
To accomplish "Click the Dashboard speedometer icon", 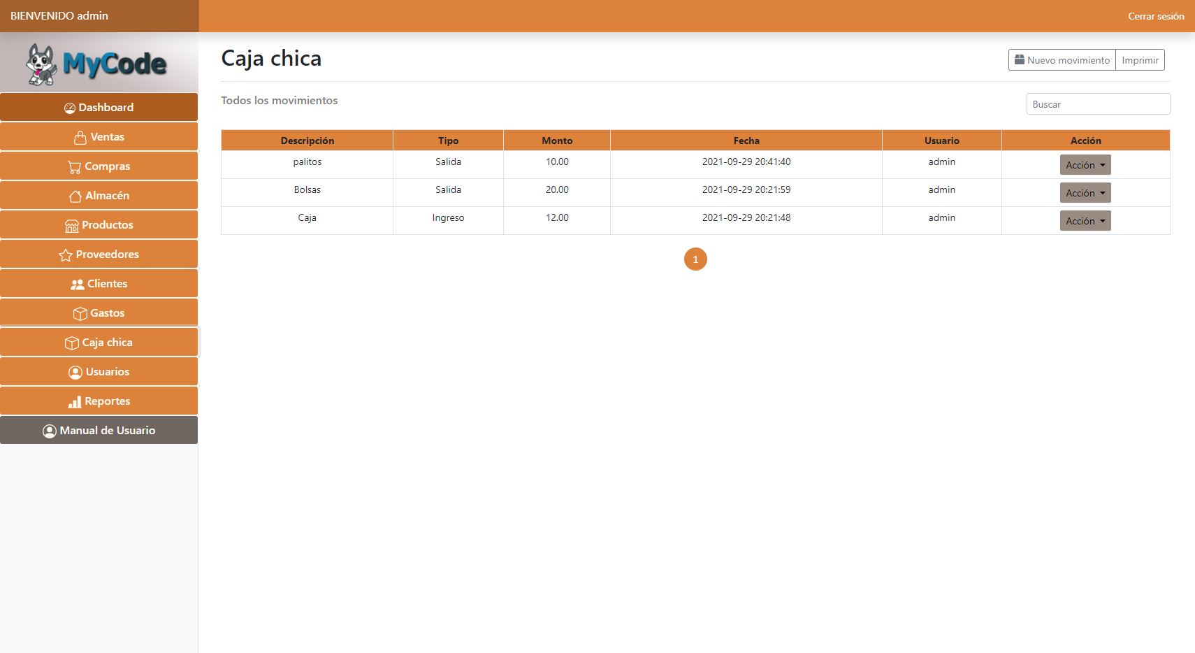I will tap(69, 108).
